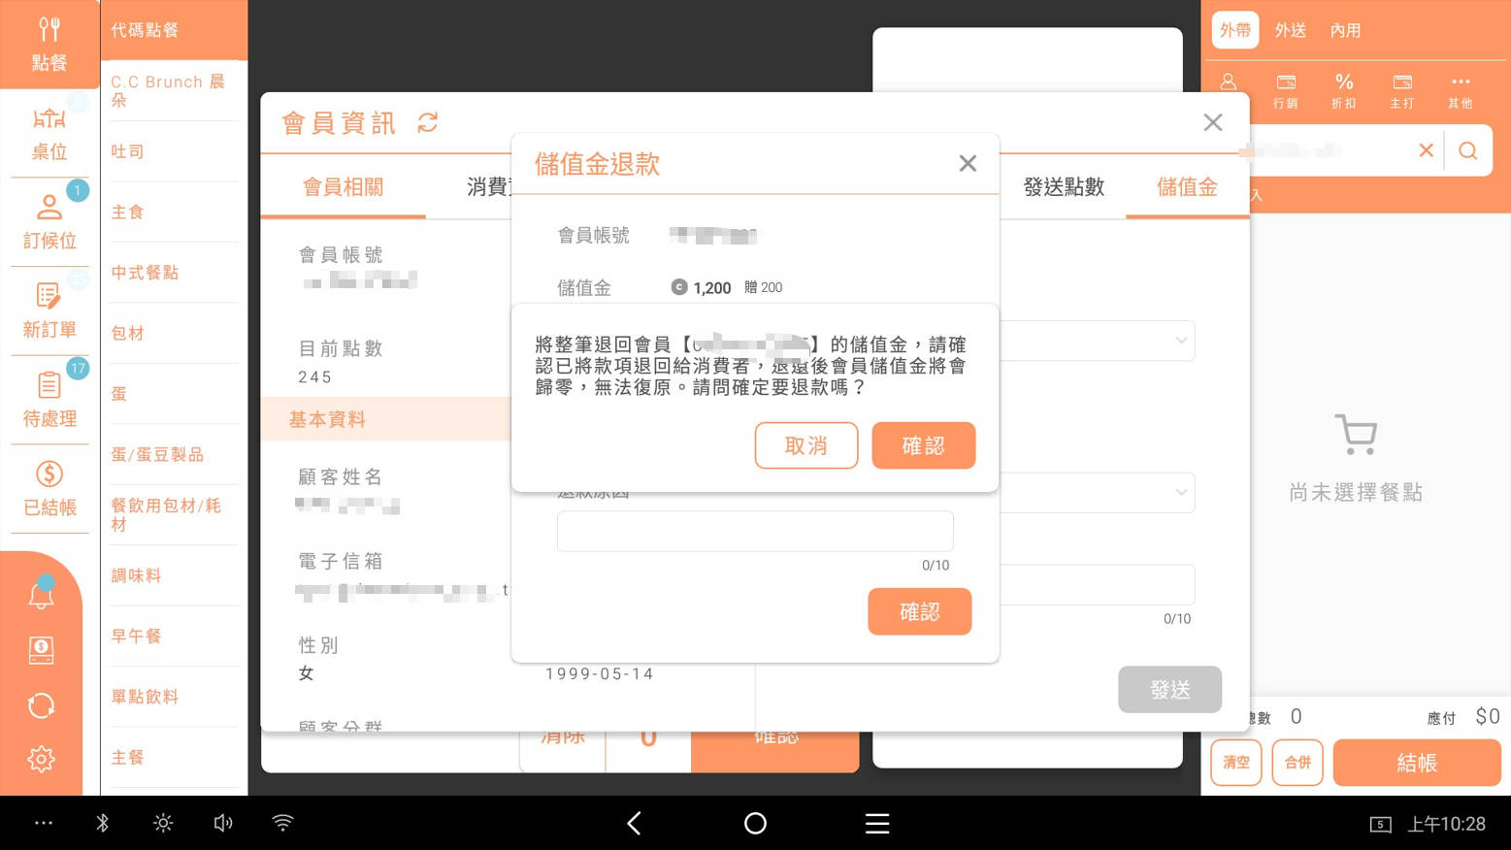Open the 折扣 discount percent icon
Screen dimensions: 1511x850
click(1344, 89)
